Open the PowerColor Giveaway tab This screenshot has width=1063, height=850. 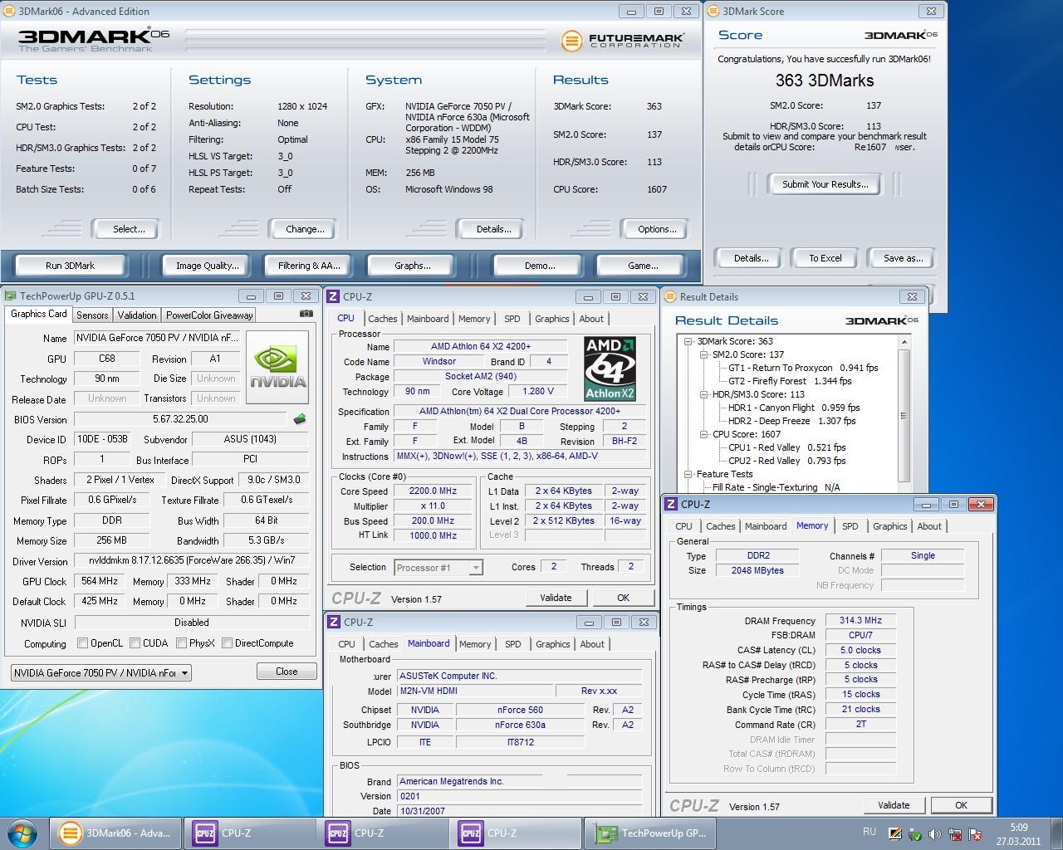[209, 315]
